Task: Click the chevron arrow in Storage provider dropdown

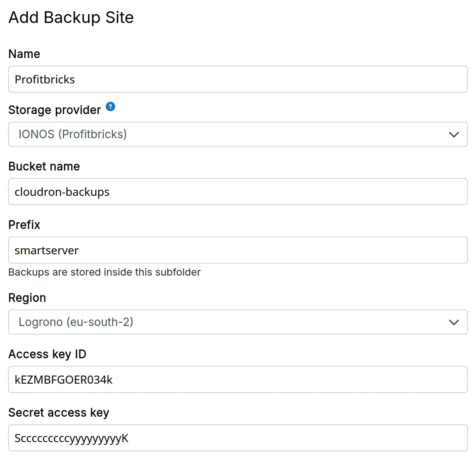Action: [454, 135]
